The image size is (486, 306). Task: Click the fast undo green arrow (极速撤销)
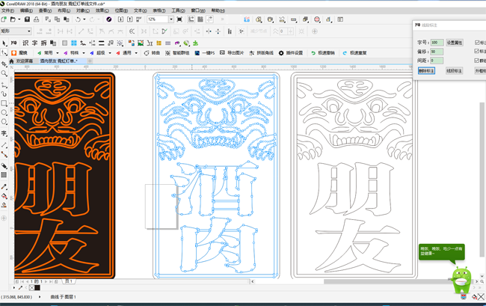click(313, 53)
